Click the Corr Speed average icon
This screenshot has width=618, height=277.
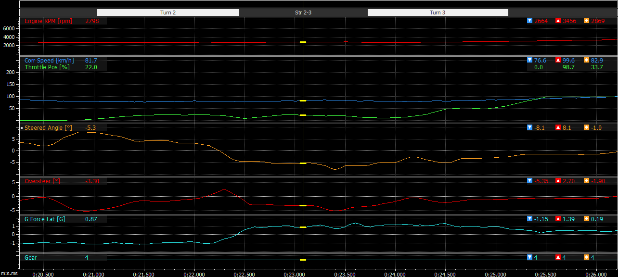pyautogui.click(x=586, y=60)
